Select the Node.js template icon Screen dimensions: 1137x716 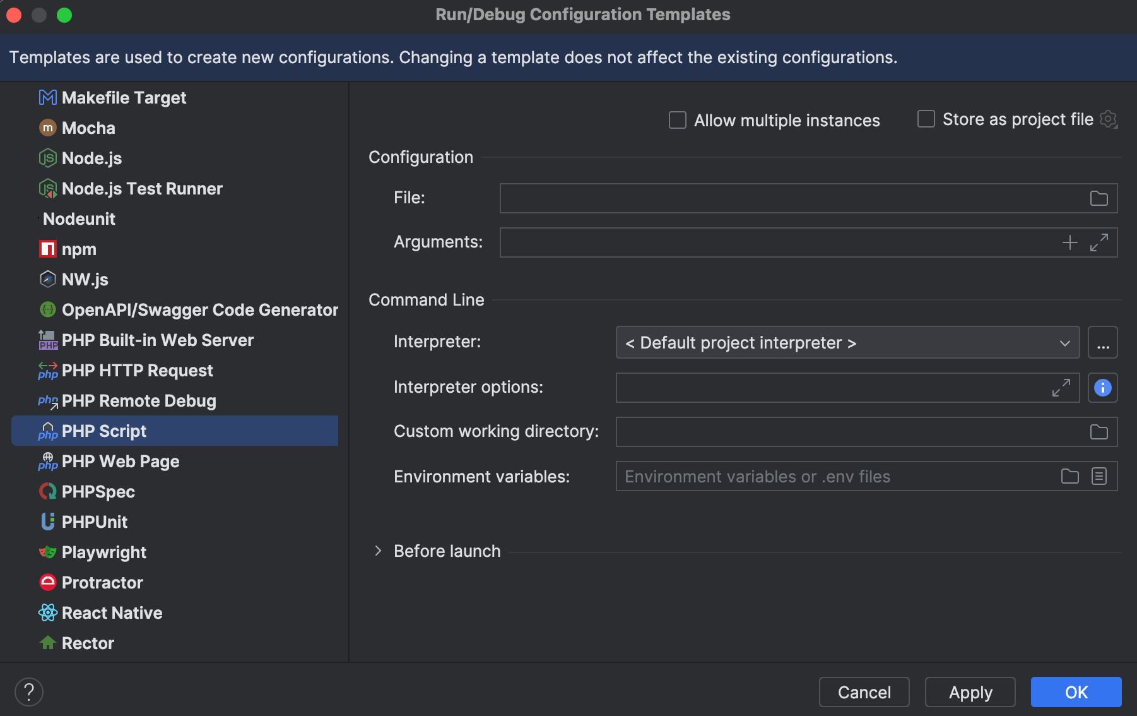click(x=47, y=158)
